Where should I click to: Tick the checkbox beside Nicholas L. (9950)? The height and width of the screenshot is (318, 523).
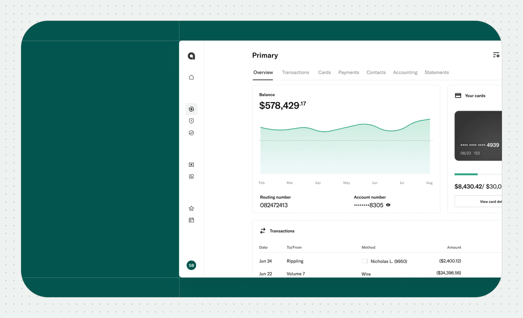[365, 261]
